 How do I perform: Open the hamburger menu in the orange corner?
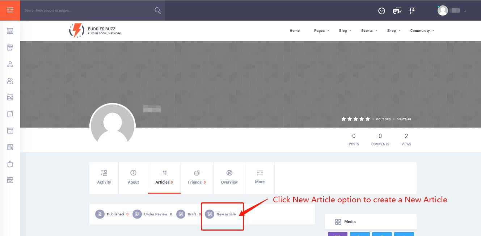(10, 10)
